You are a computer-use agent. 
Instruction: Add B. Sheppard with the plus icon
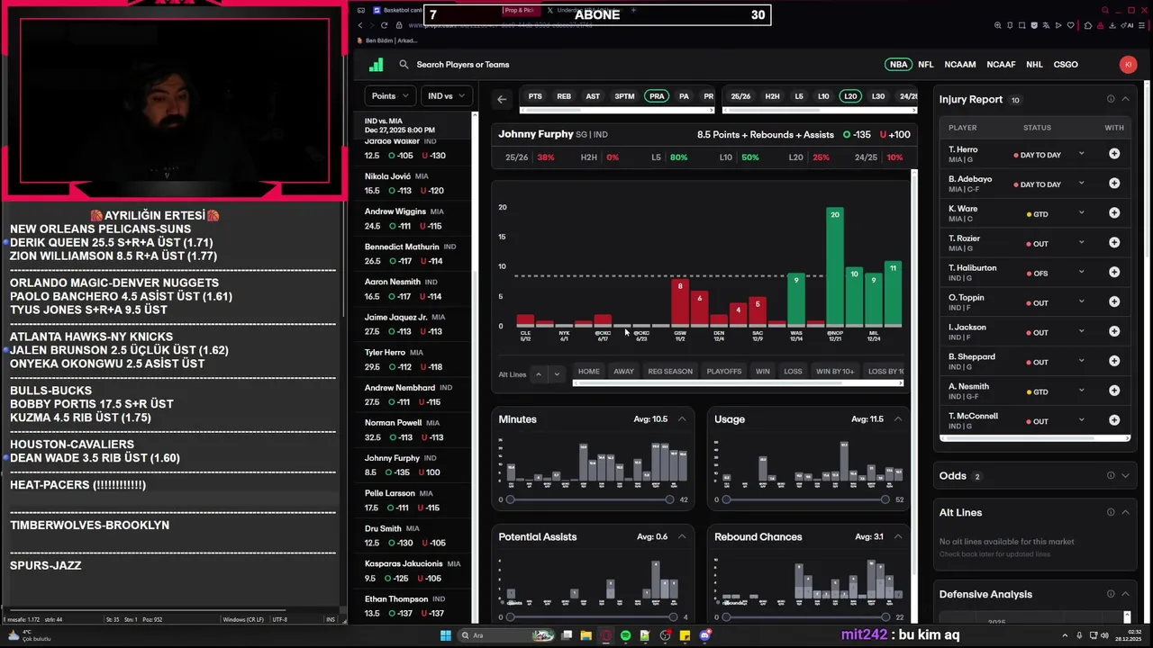point(1114,362)
